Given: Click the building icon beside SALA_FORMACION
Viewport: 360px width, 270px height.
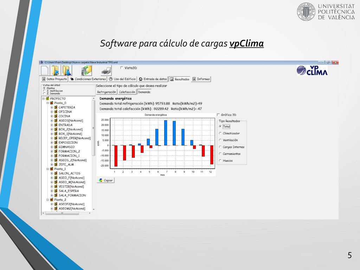Looking at the screenshot, I should pos(56,195).
